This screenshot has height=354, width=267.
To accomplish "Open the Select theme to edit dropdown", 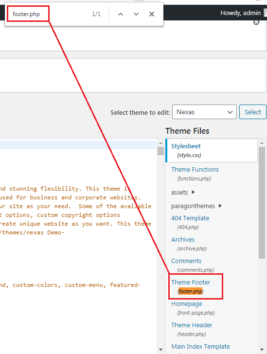I will [204, 112].
